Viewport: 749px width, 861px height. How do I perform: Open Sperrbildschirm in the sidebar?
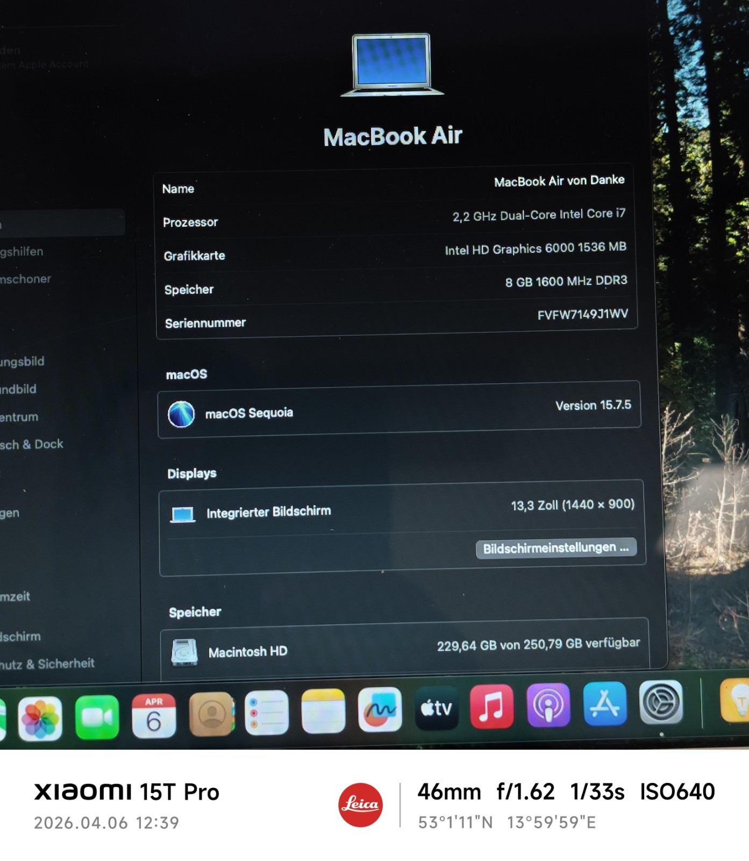click(x=20, y=637)
